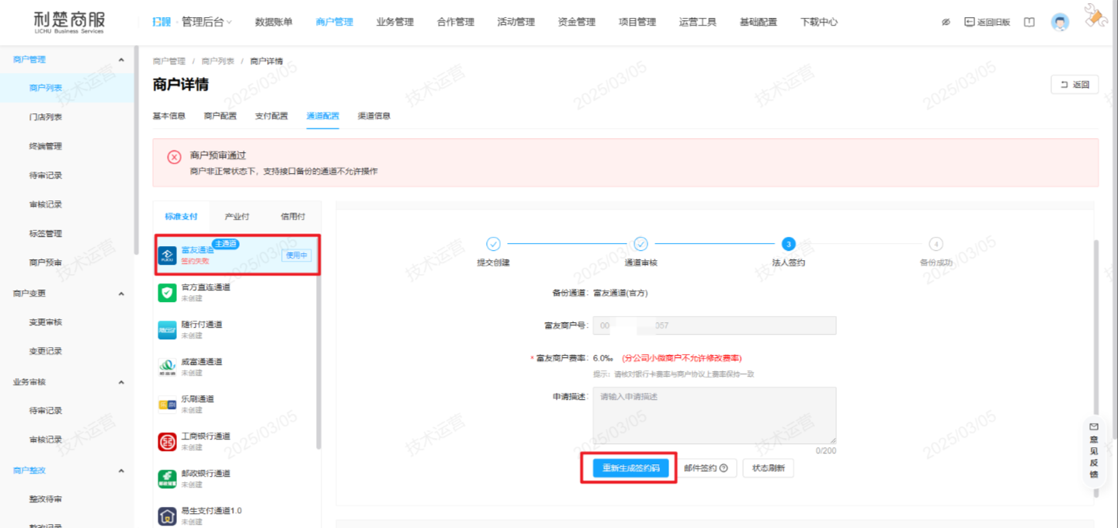Open the 管理后台 dropdown
Image resolution: width=1118 pixels, height=528 pixels.
(207, 23)
